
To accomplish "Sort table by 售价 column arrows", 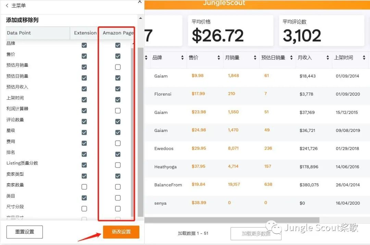I will click(219, 58).
